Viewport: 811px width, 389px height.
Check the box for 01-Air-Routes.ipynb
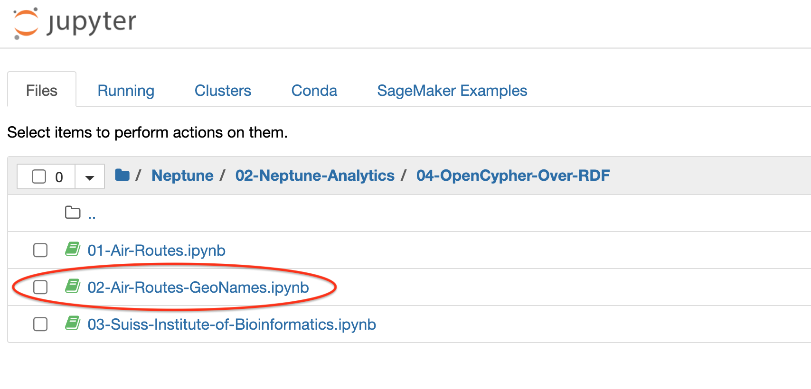click(x=40, y=250)
